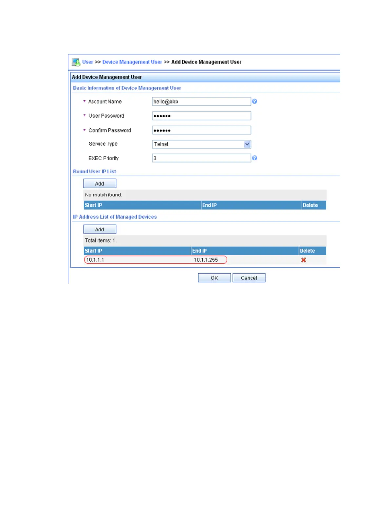Delete the 10.1.1.1 managed device row
Screen dimensions: 390x530
click(x=303, y=260)
